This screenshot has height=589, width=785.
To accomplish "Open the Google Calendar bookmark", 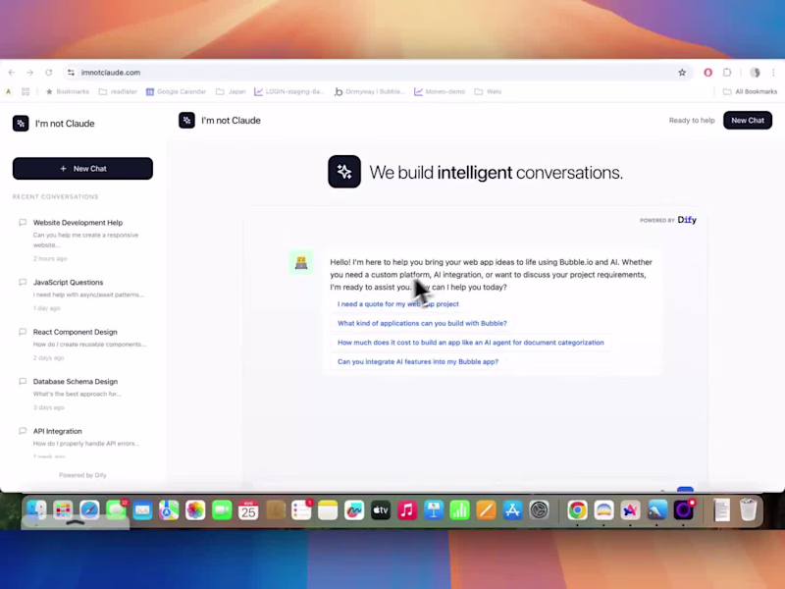I will click(x=177, y=91).
